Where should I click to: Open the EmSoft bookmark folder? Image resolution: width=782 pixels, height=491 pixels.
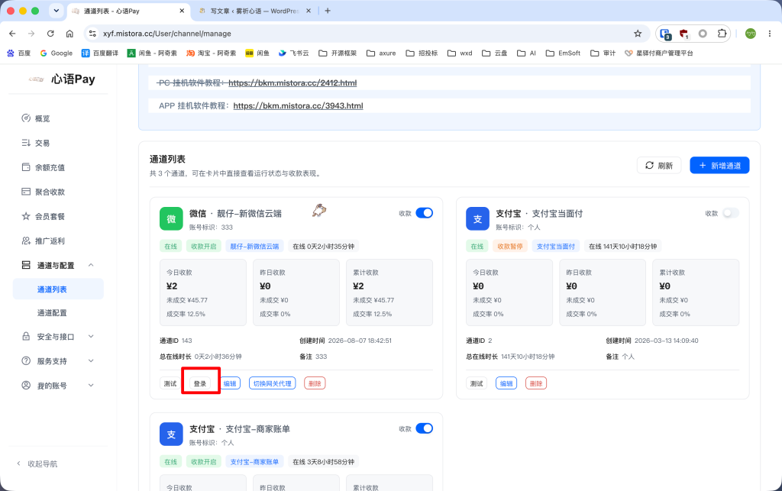pyautogui.click(x=563, y=53)
